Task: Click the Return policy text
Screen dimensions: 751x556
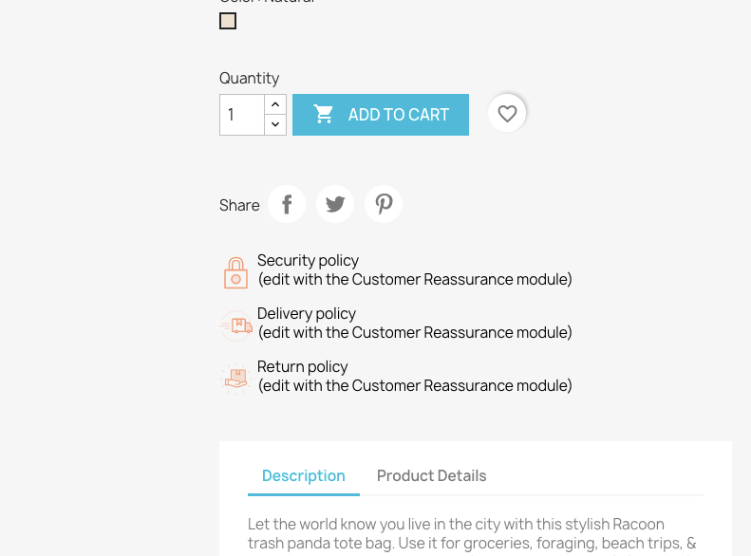Action: pos(303,366)
